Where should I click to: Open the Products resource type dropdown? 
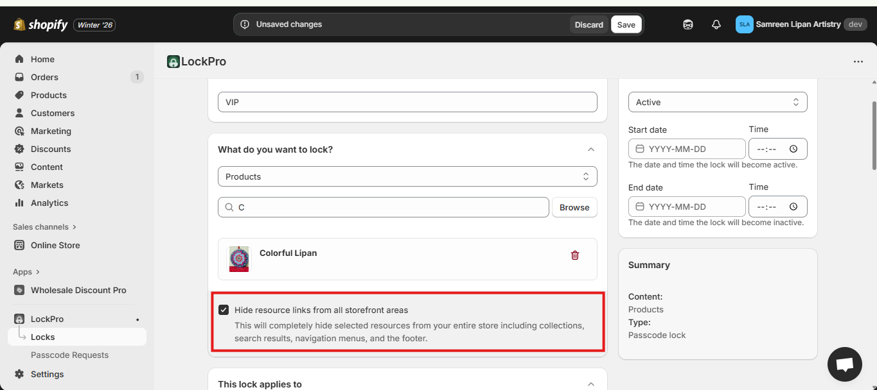pyautogui.click(x=407, y=176)
